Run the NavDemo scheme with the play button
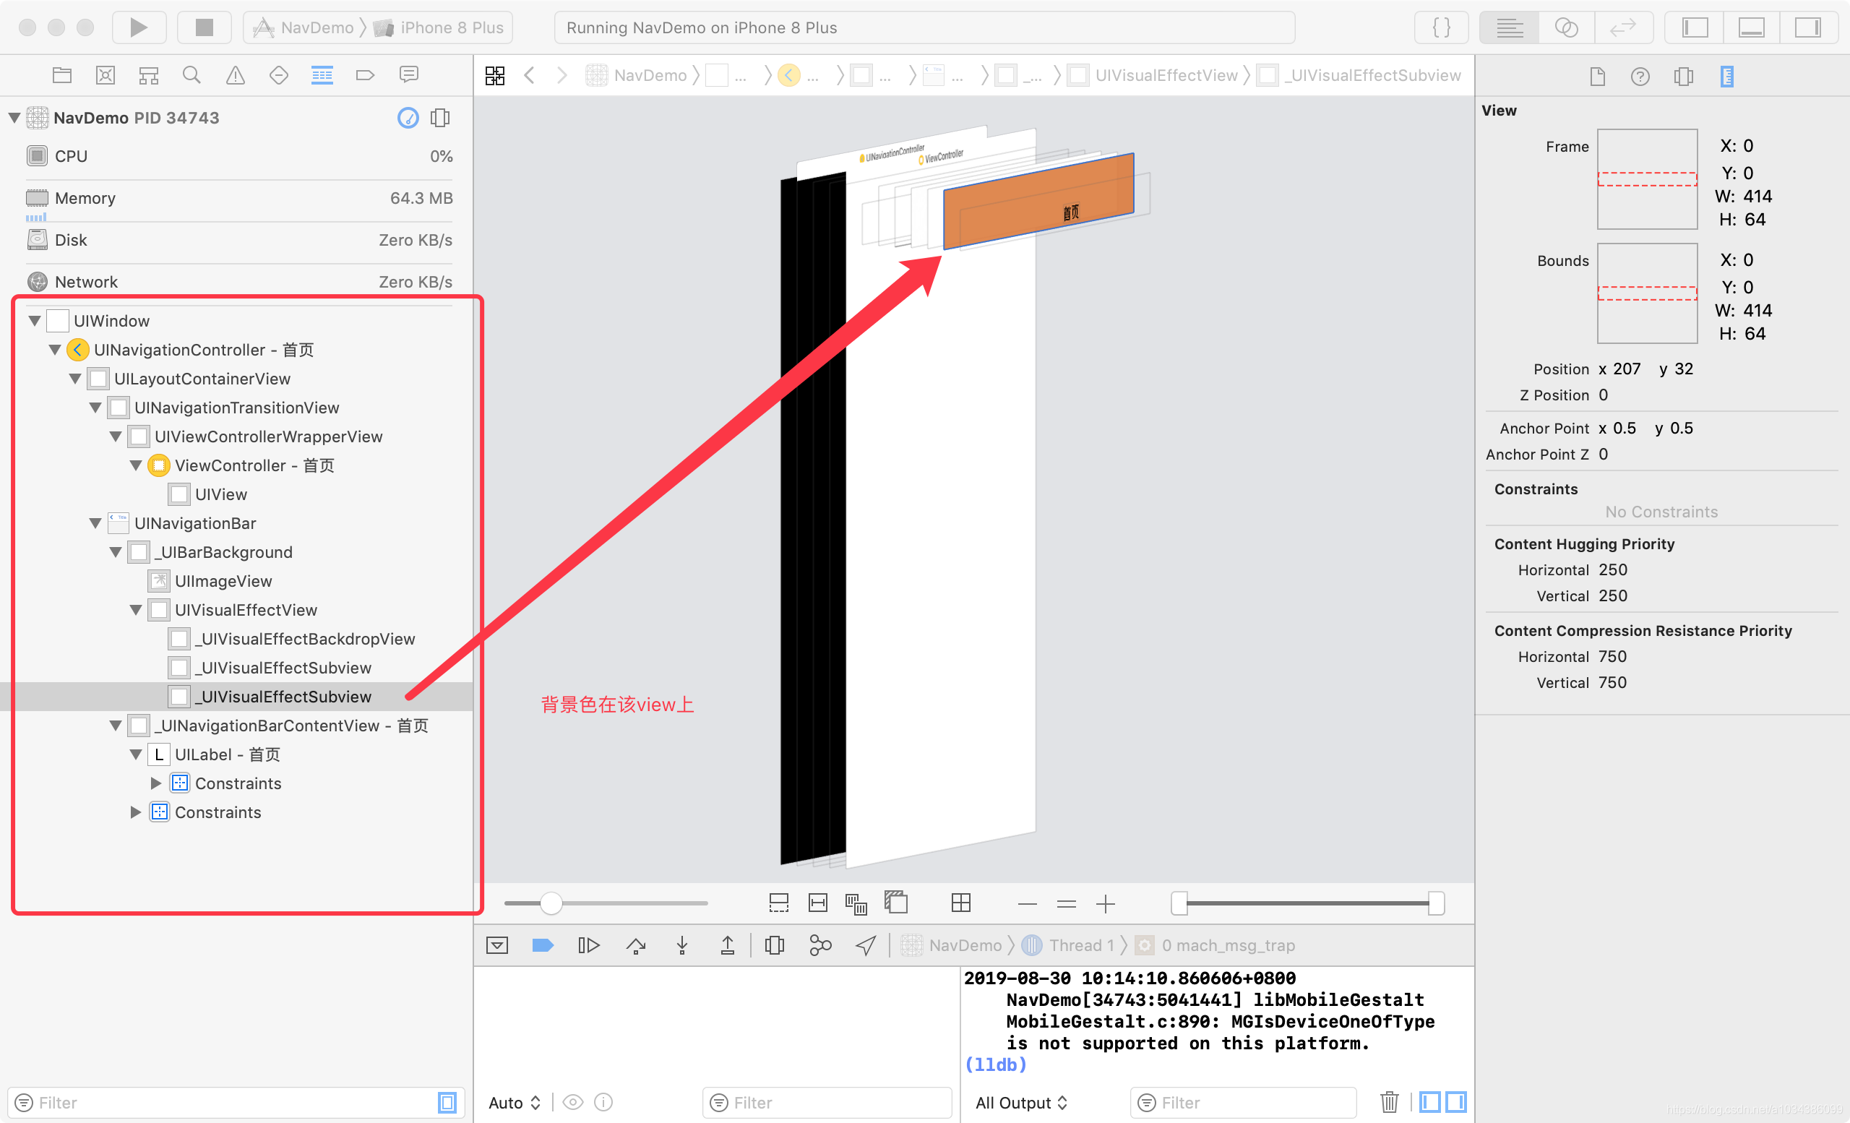Screen dimensions: 1850x1123 coord(138,27)
